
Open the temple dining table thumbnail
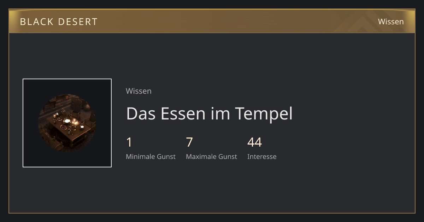coord(67,123)
